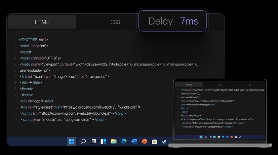Open Microsoft Store from the large taskbar
Image resolution: width=278 pixels, height=155 pixels.
pos(154,141)
